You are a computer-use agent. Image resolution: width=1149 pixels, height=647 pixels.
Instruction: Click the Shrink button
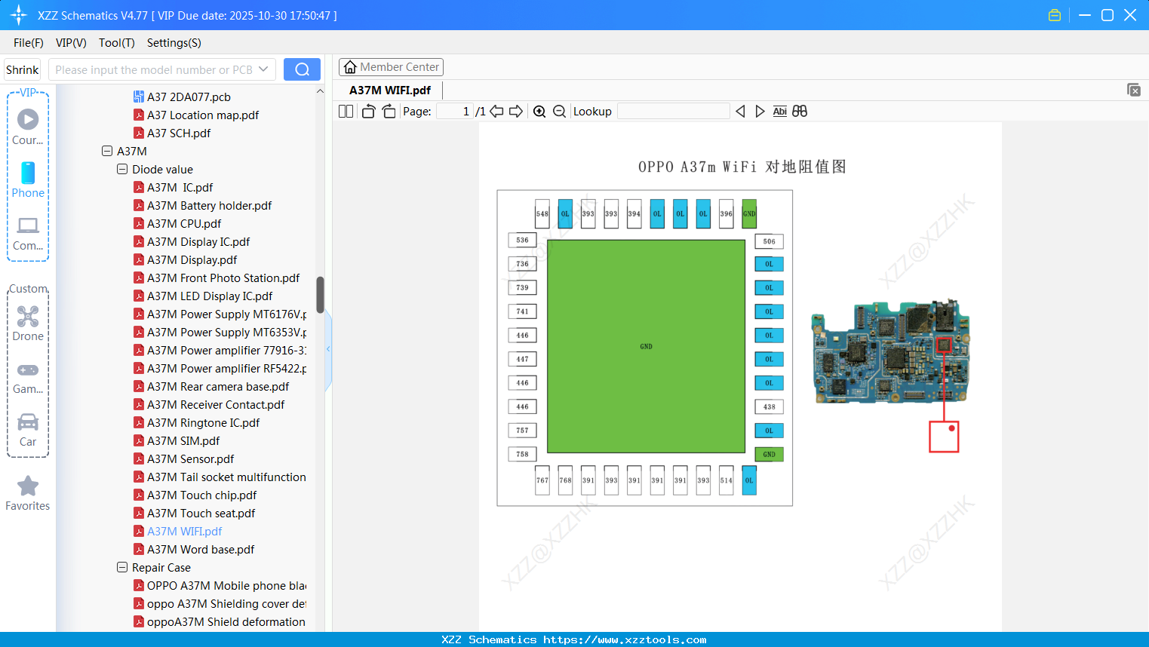pos(22,69)
